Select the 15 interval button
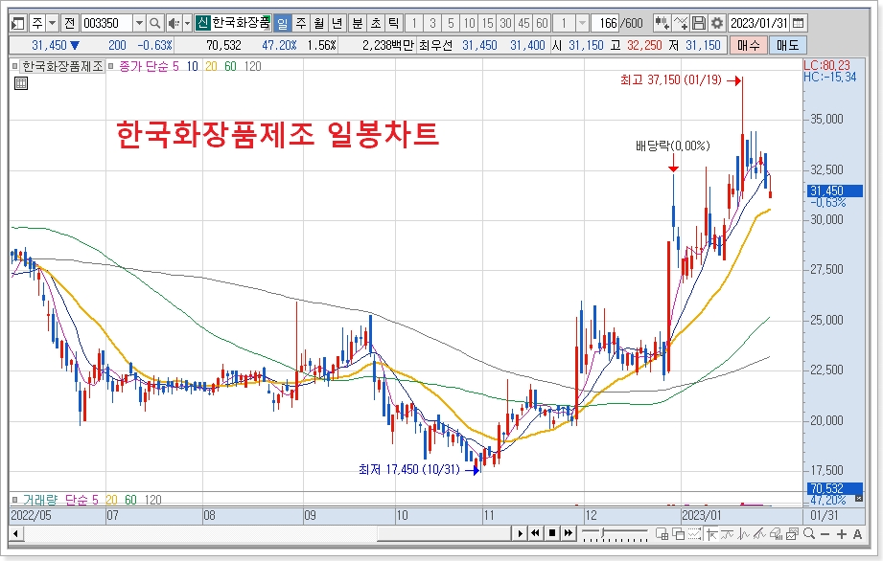883x561 pixels. pos(487,23)
